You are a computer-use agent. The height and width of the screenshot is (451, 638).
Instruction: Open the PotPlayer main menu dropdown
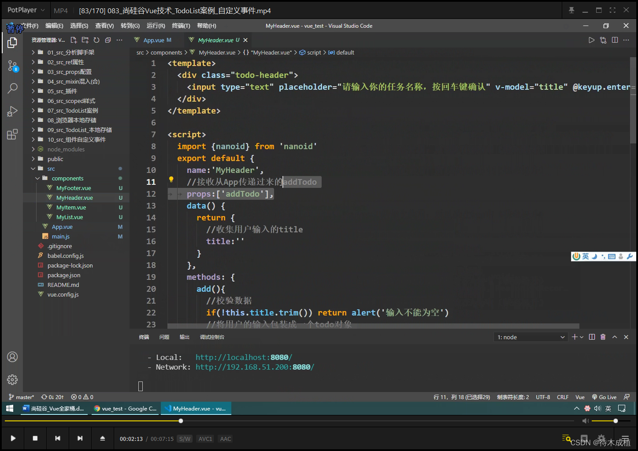tap(26, 10)
